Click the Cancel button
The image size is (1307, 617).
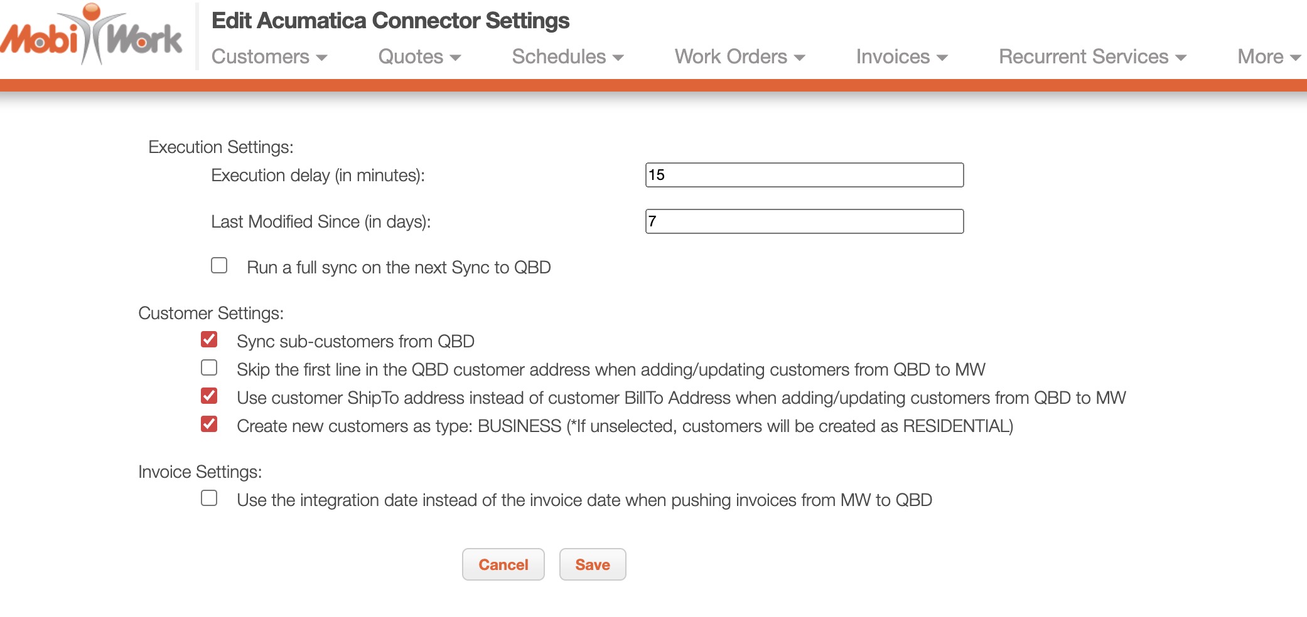click(x=503, y=565)
